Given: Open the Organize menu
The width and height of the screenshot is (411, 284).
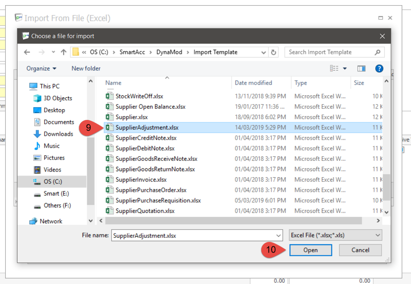Looking at the screenshot, I should click(x=41, y=68).
